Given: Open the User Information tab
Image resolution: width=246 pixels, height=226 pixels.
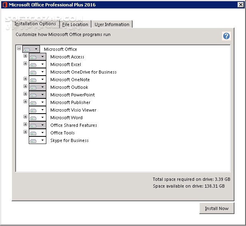Looking at the screenshot, I should point(112,24).
